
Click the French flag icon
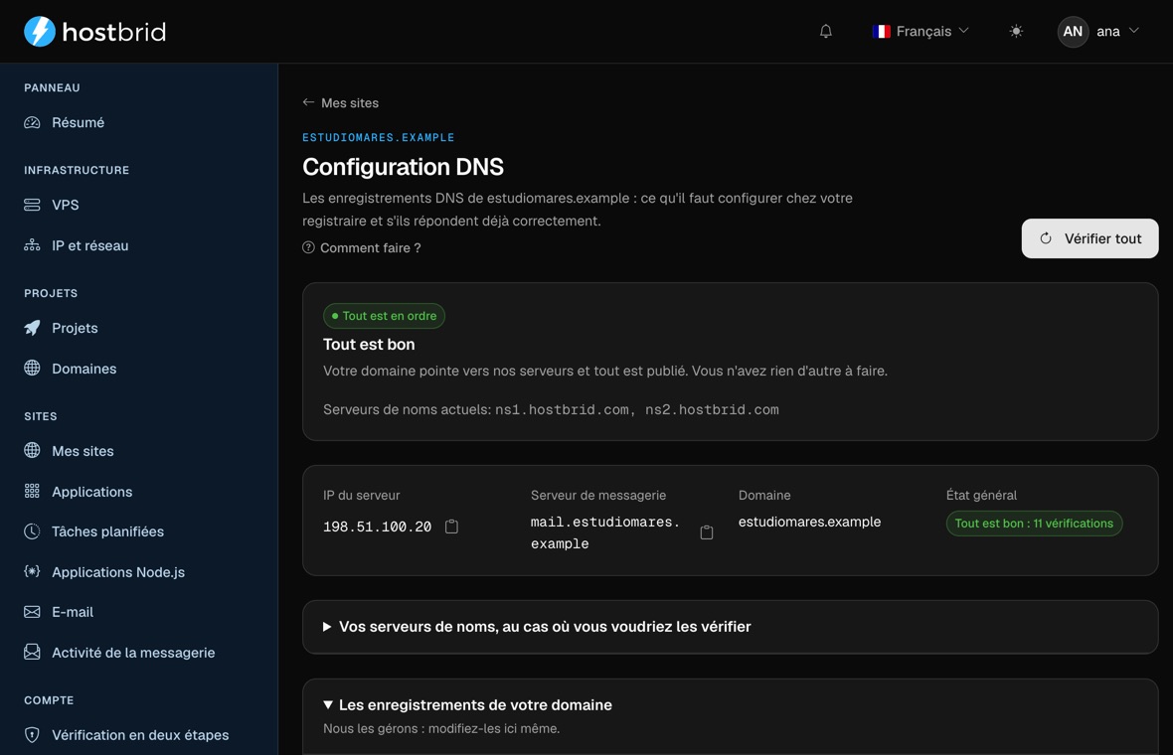click(x=882, y=32)
